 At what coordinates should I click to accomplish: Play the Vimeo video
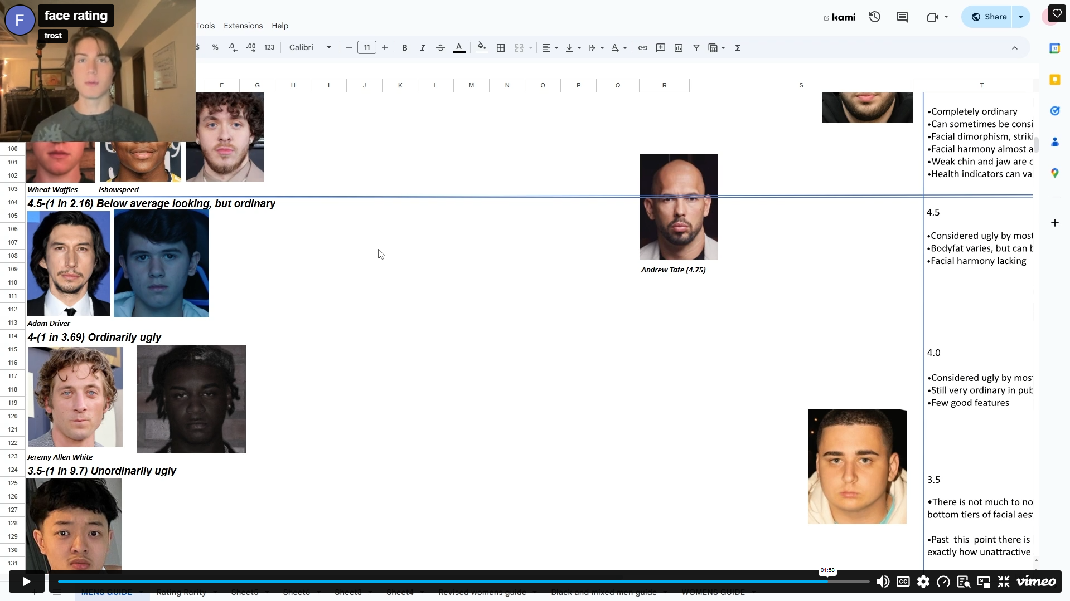click(x=26, y=582)
